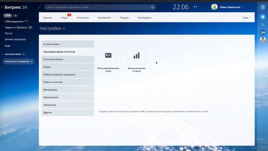Click the pencil edit icon near the search bar
Screen dimensions: 268x151
[39, 7]
